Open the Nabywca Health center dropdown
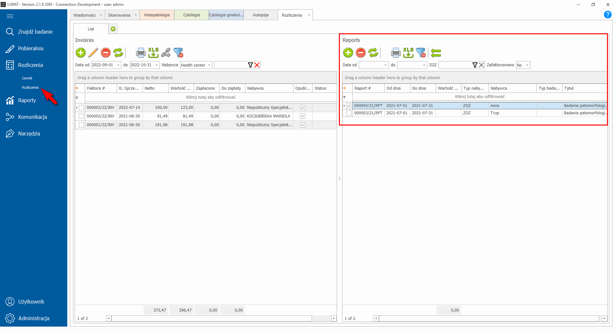Viewport: 615px width, 333px height. [209, 65]
